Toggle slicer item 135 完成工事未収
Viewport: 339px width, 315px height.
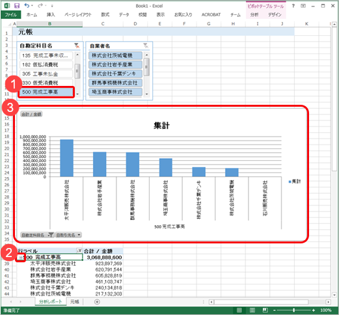pyautogui.click(x=46, y=55)
